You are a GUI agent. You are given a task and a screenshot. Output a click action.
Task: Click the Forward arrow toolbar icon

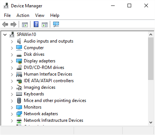coord(14,24)
